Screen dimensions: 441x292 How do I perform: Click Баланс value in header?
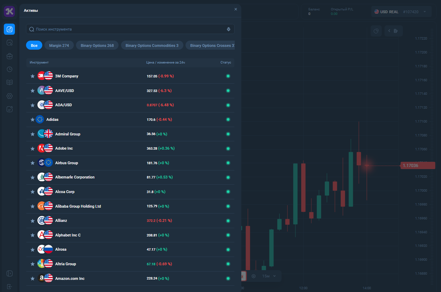[309, 14]
